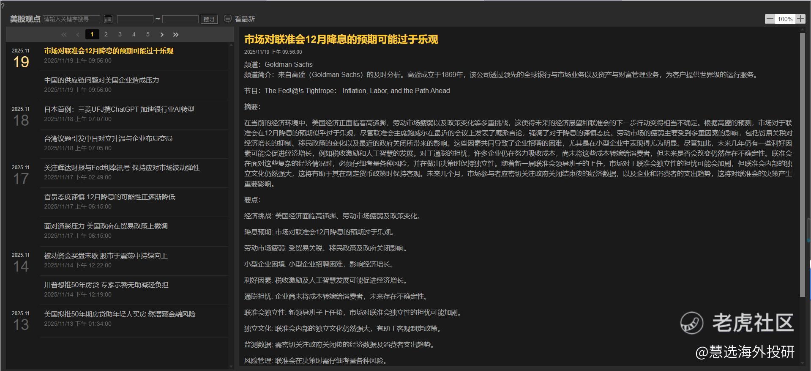
Task: Open article 日本首例: 三菱UFJ携ChatGPT 加速银行业AI转型
Action: tap(119, 109)
